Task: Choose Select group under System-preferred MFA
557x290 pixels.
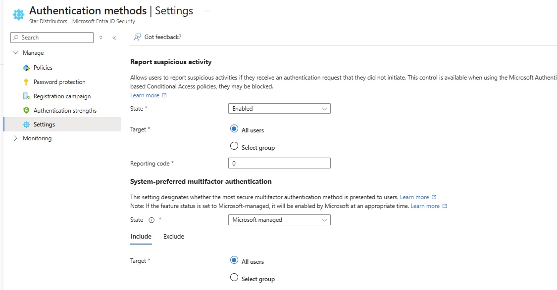Action: coord(234,278)
